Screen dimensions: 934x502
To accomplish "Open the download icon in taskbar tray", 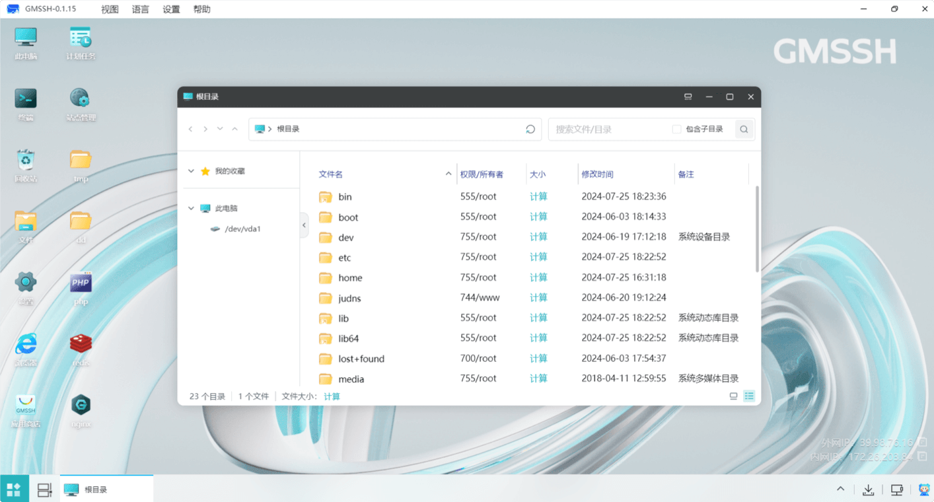I will [x=868, y=489].
